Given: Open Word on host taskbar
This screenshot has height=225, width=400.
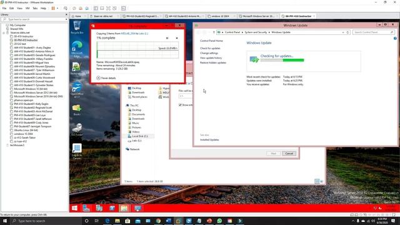Looking at the screenshot, I should [x=168, y=221].
